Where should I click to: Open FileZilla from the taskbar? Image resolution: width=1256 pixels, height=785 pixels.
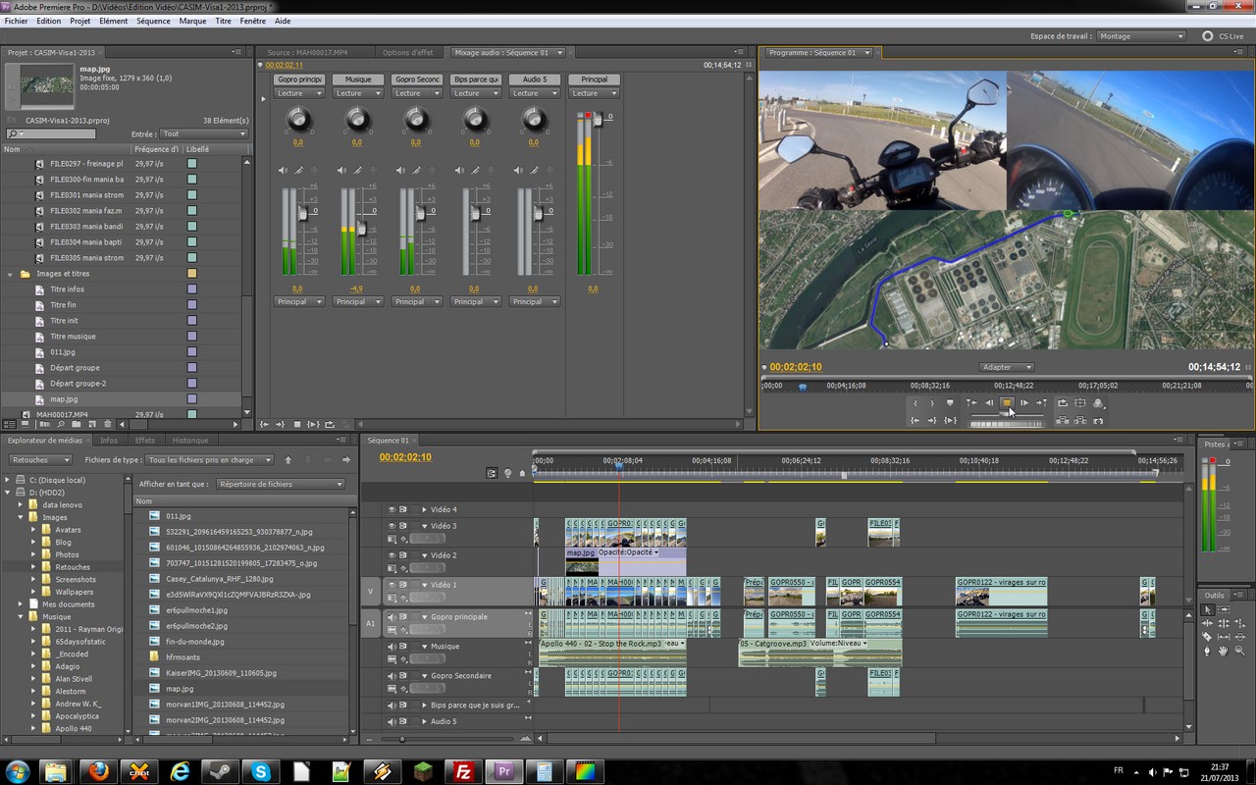pyautogui.click(x=463, y=771)
